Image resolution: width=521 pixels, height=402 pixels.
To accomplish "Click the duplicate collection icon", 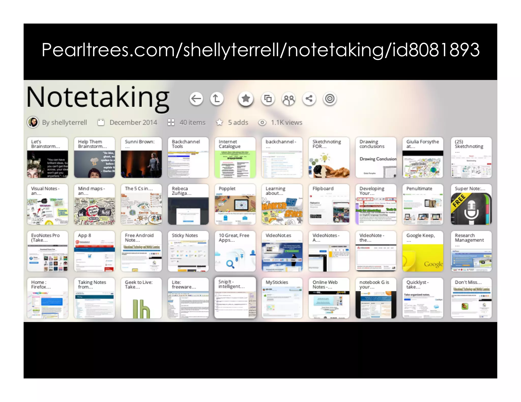I will [268, 99].
